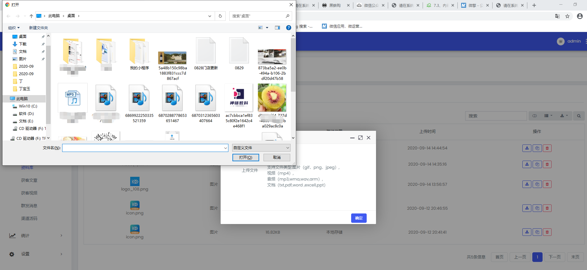Toggle card view switch in table toolbar
587x270 pixels.
(534, 116)
